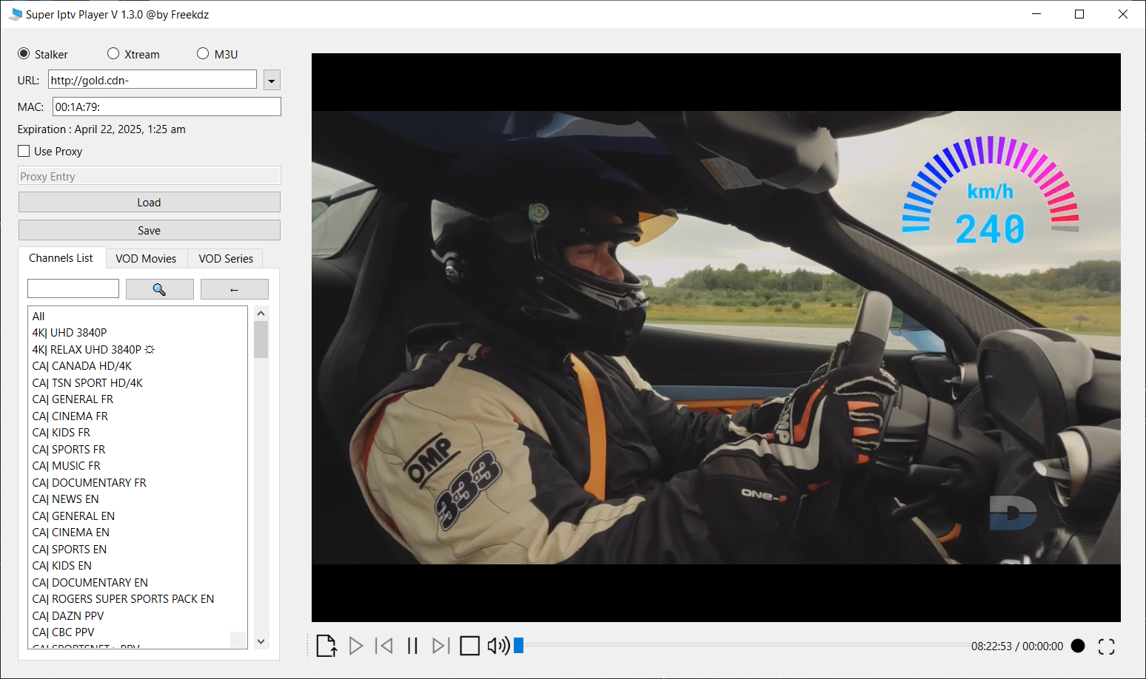Start recording with the black circle button
This screenshot has height=679, width=1146.
pos(1078,646)
